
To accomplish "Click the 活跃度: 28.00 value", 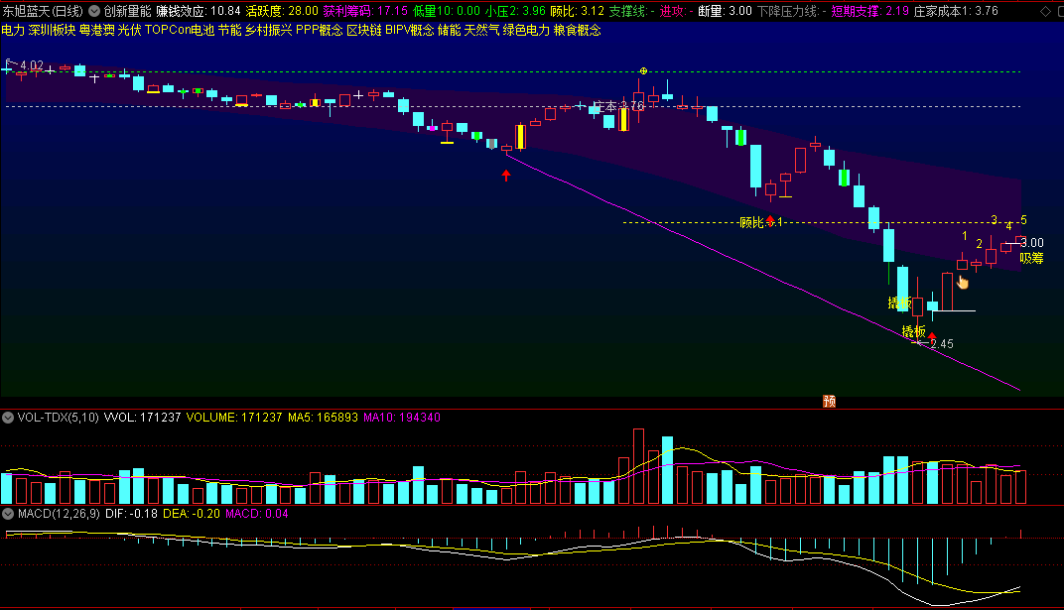I will click(282, 11).
